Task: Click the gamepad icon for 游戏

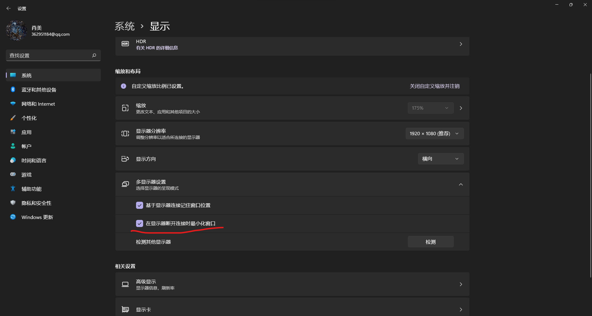Action: pyautogui.click(x=13, y=174)
